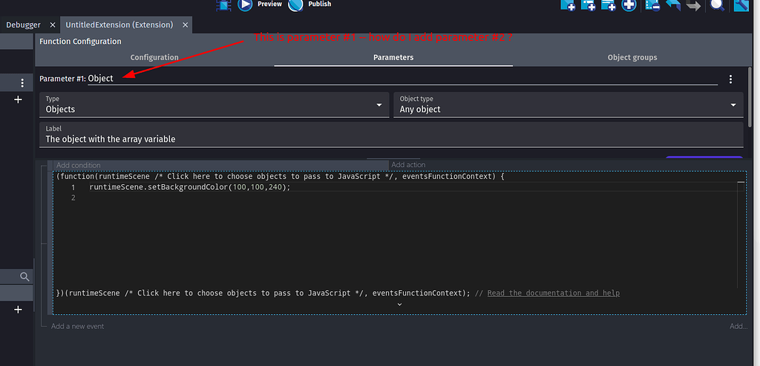
Task: Click the top objects-to-pass comment in function header
Action: (x=273, y=177)
